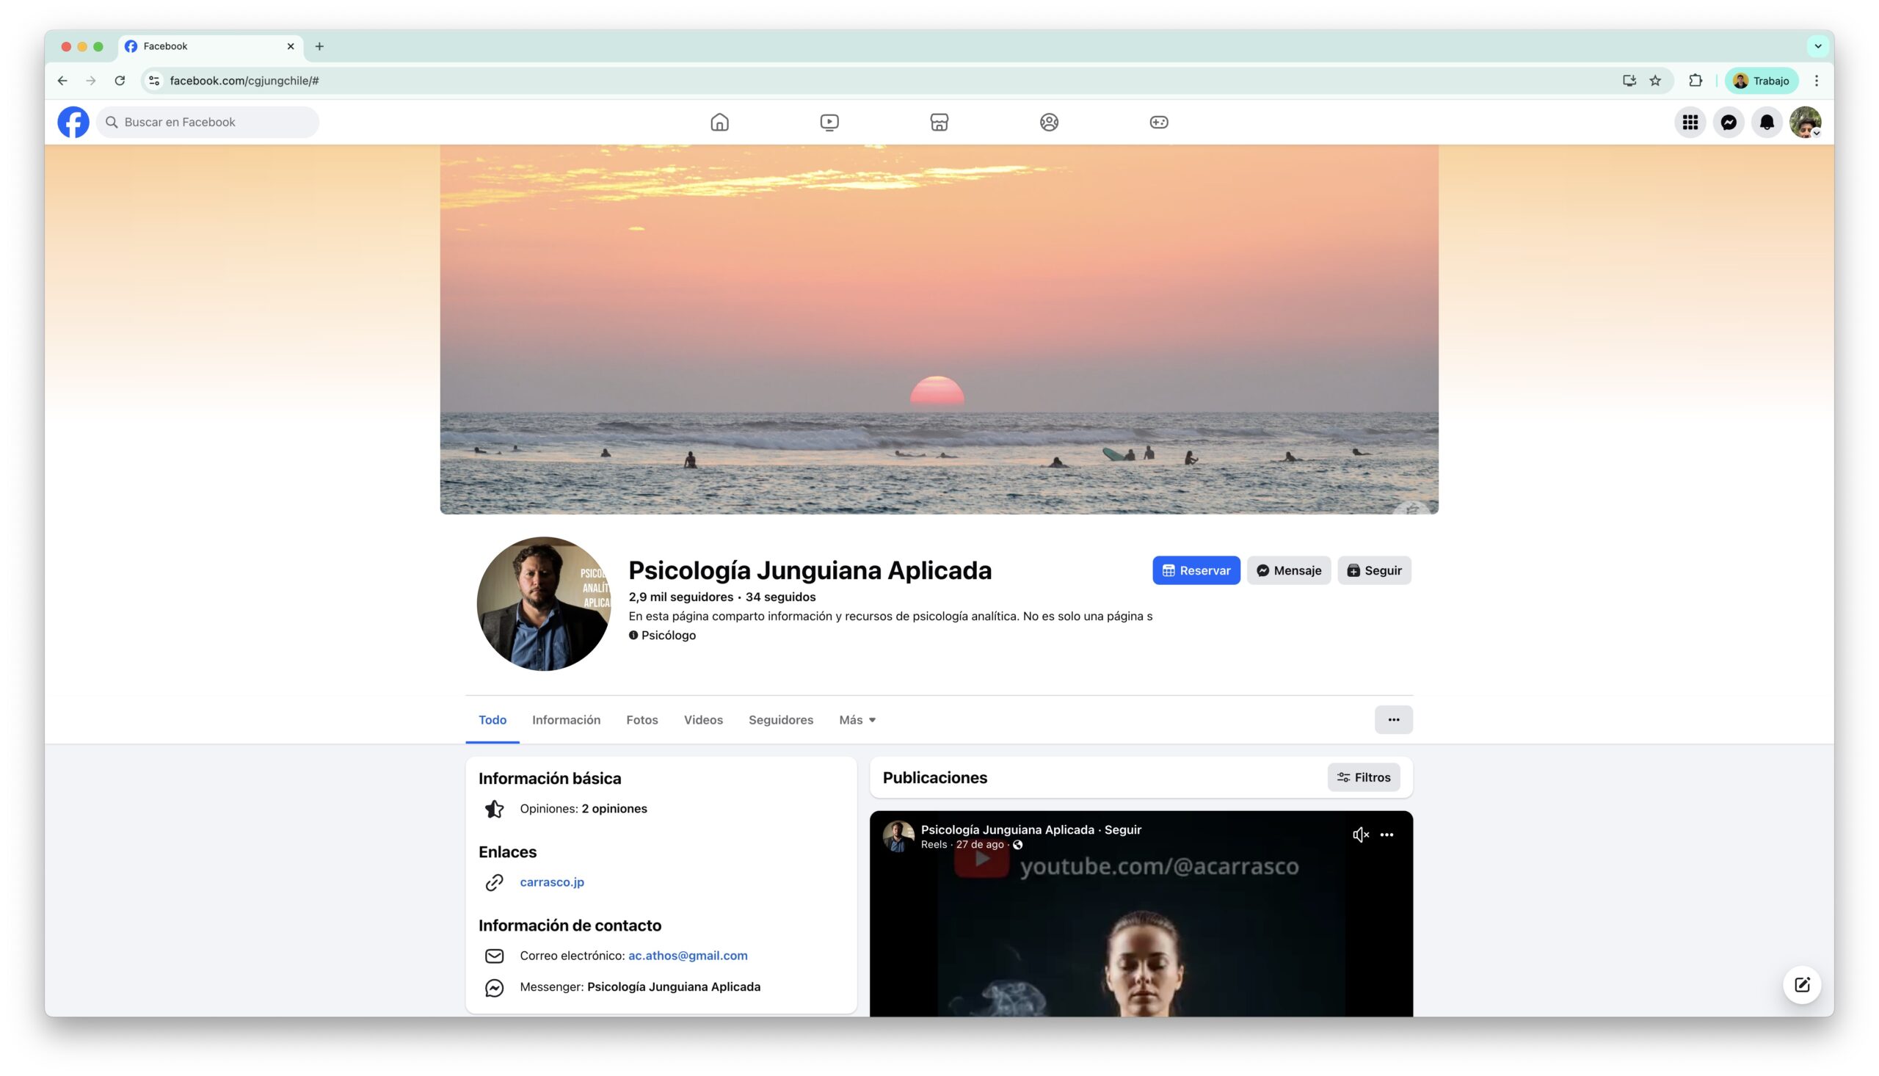Open Gaming icon in top navigation
1879x1076 pixels.
point(1157,122)
